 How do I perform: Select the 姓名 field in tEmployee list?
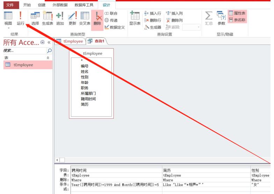pos(85,71)
